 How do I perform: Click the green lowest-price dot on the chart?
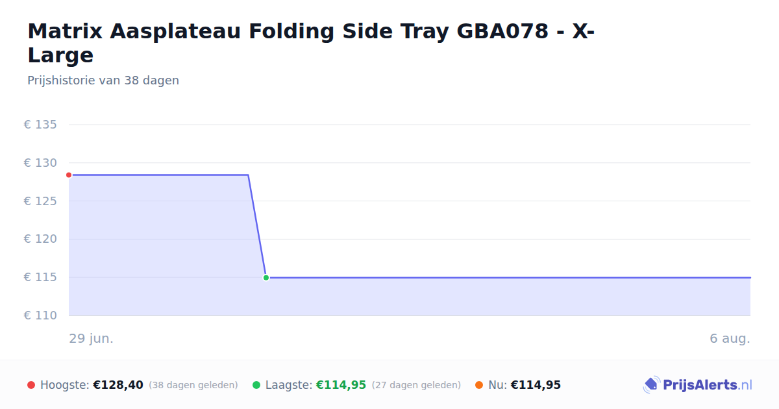pos(266,278)
